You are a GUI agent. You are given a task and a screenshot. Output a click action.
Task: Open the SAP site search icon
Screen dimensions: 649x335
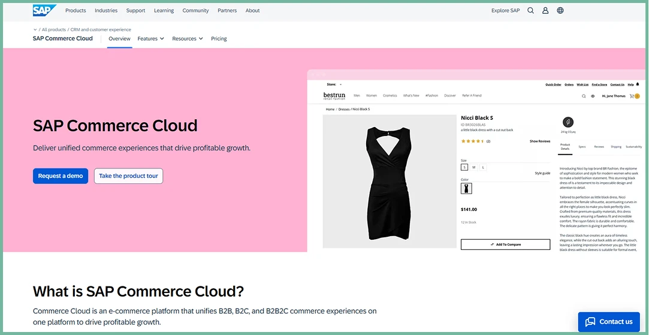(530, 11)
